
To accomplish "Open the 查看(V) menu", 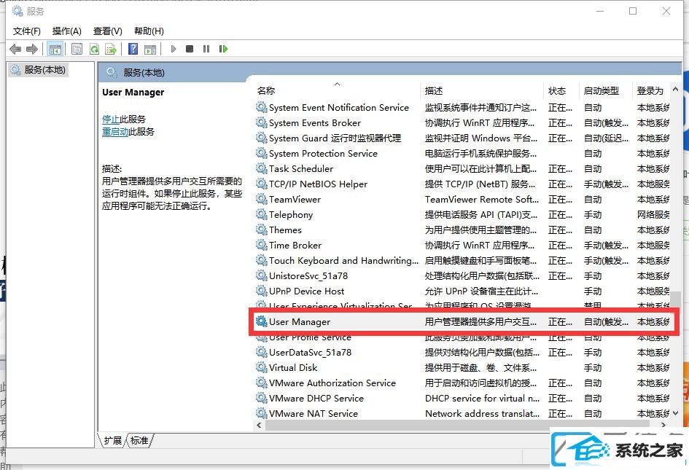I will pyautogui.click(x=108, y=31).
